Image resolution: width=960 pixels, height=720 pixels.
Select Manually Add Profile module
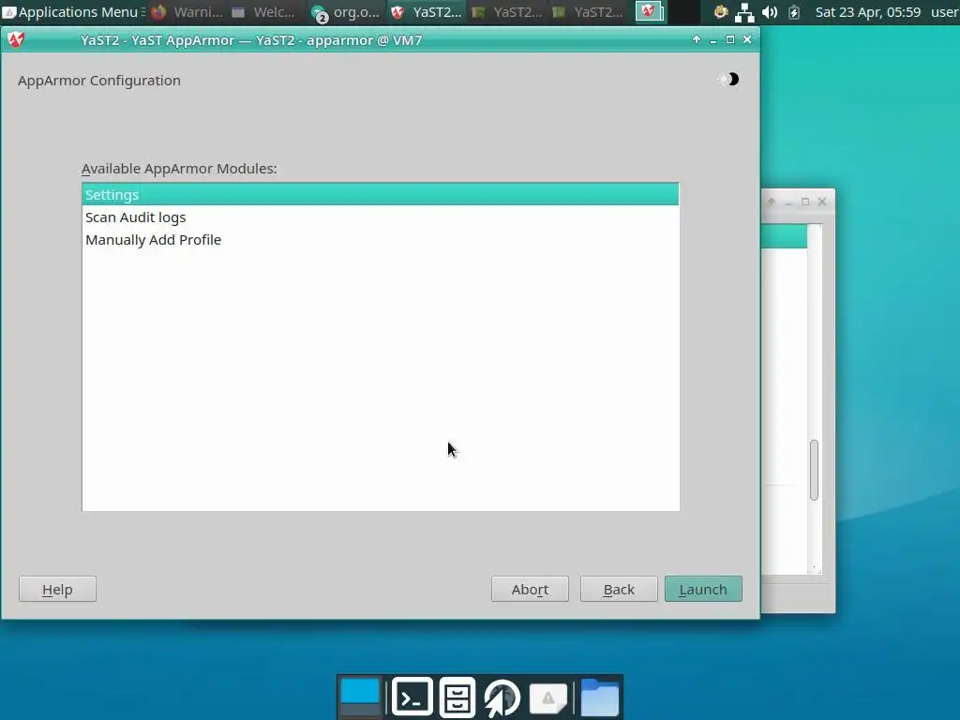pyautogui.click(x=381, y=240)
